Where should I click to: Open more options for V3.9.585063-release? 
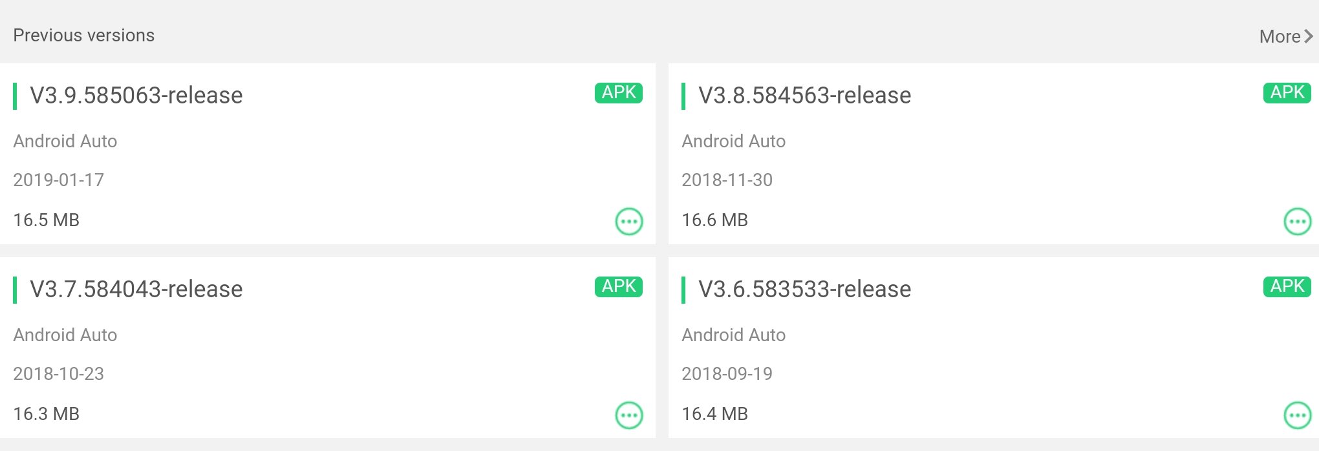(628, 222)
